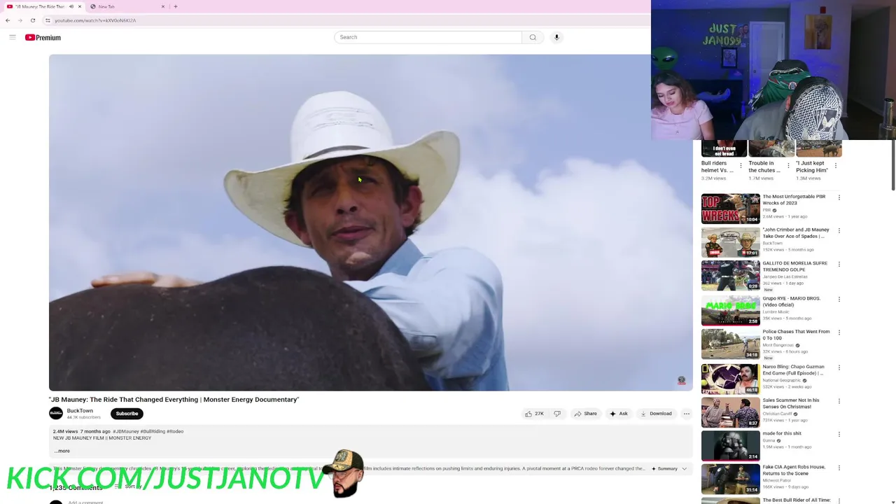Mute tab using the speaker icon
Viewport: 896px width, 504px height.
pos(71,6)
